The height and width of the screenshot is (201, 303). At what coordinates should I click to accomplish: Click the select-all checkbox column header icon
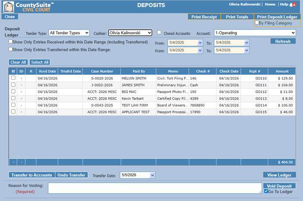click(x=13, y=71)
